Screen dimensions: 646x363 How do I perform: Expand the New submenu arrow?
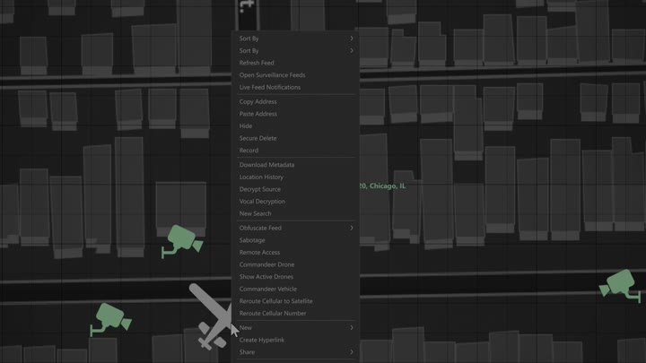[351, 328]
